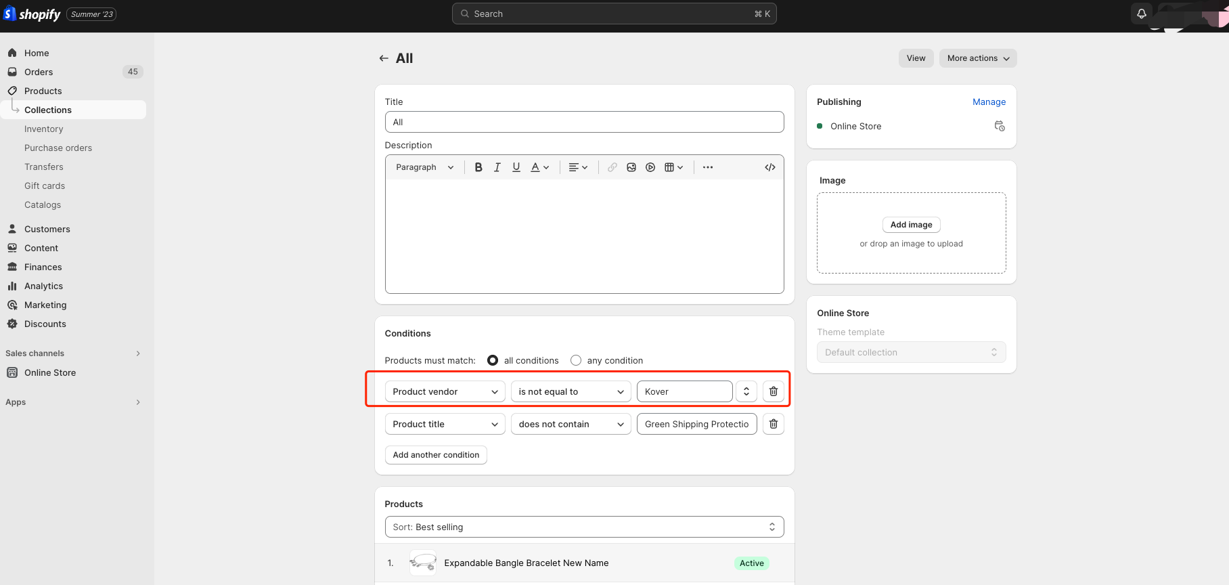Insert image in description editor
The image size is (1229, 585).
click(631, 167)
